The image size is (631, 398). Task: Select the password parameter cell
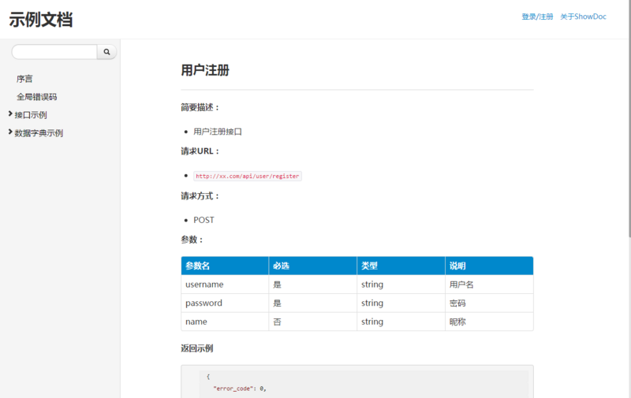coord(203,303)
